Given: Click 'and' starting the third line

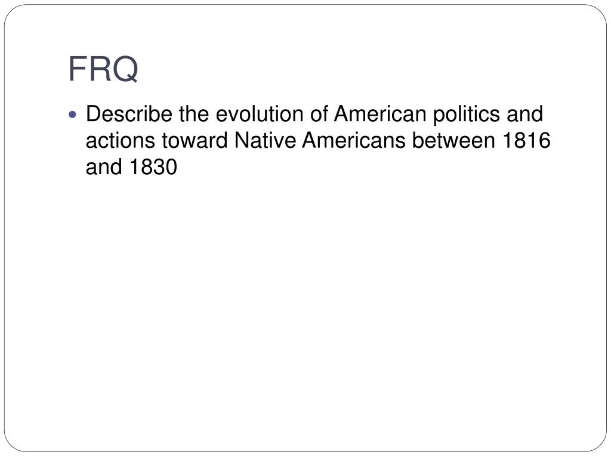Looking at the screenshot, I should [x=104, y=167].
